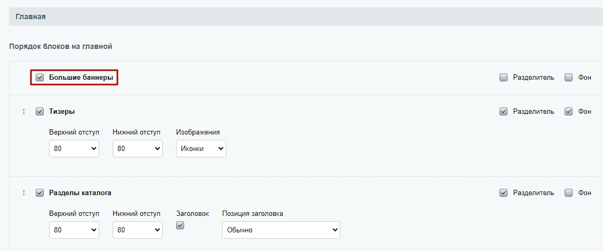Disable Фон for Тизеры block
The width and height of the screenshot is (603, 251).
tap(569, 112)
